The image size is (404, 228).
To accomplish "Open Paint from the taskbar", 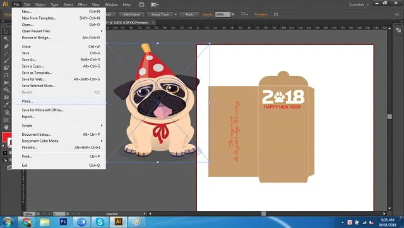I will pyautogui.click(x=137, y=222).
